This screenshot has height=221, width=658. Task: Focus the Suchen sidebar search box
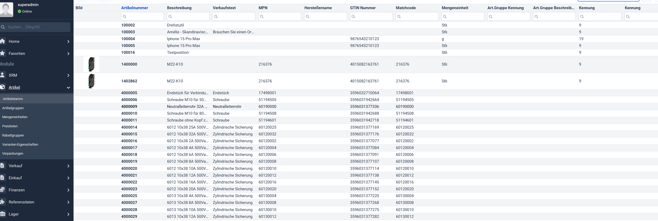(37, 27)
